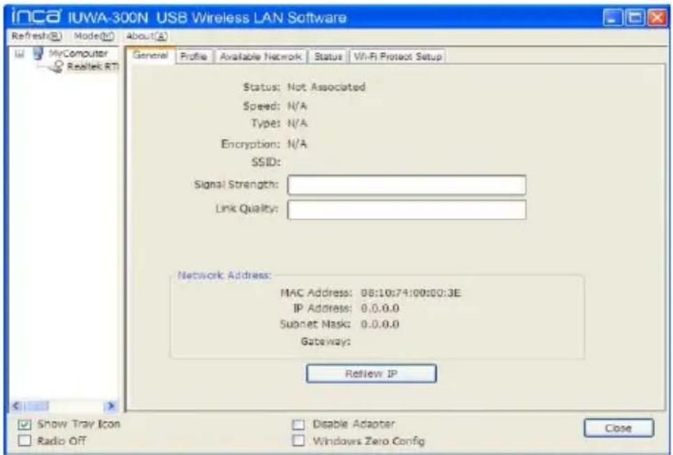Click the Signal Strength progress bar
The width and height of the screenshot is (673, 455).
[x=406, y=185]
